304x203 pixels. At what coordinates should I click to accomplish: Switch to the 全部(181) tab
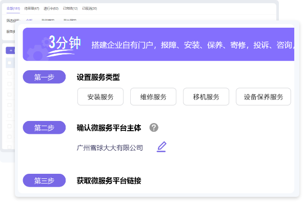click(x=13, y=8)
